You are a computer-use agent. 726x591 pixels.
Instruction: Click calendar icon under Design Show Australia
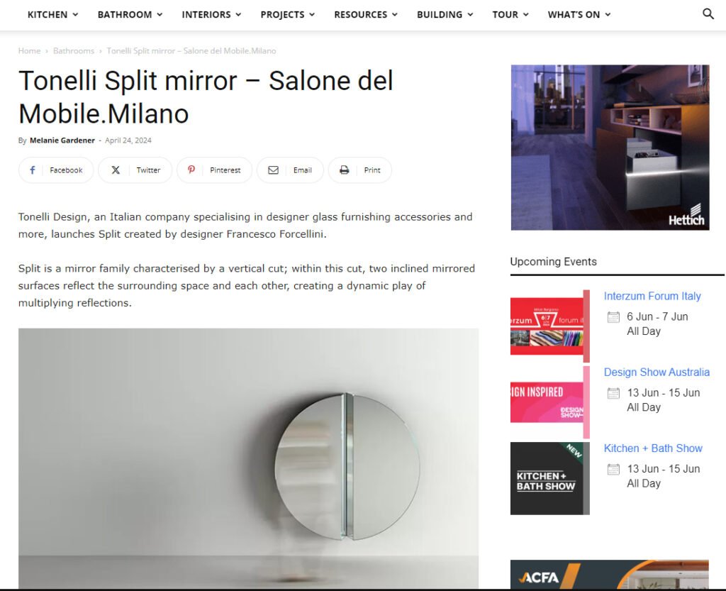pyautogui.click(x=613, y=393)
